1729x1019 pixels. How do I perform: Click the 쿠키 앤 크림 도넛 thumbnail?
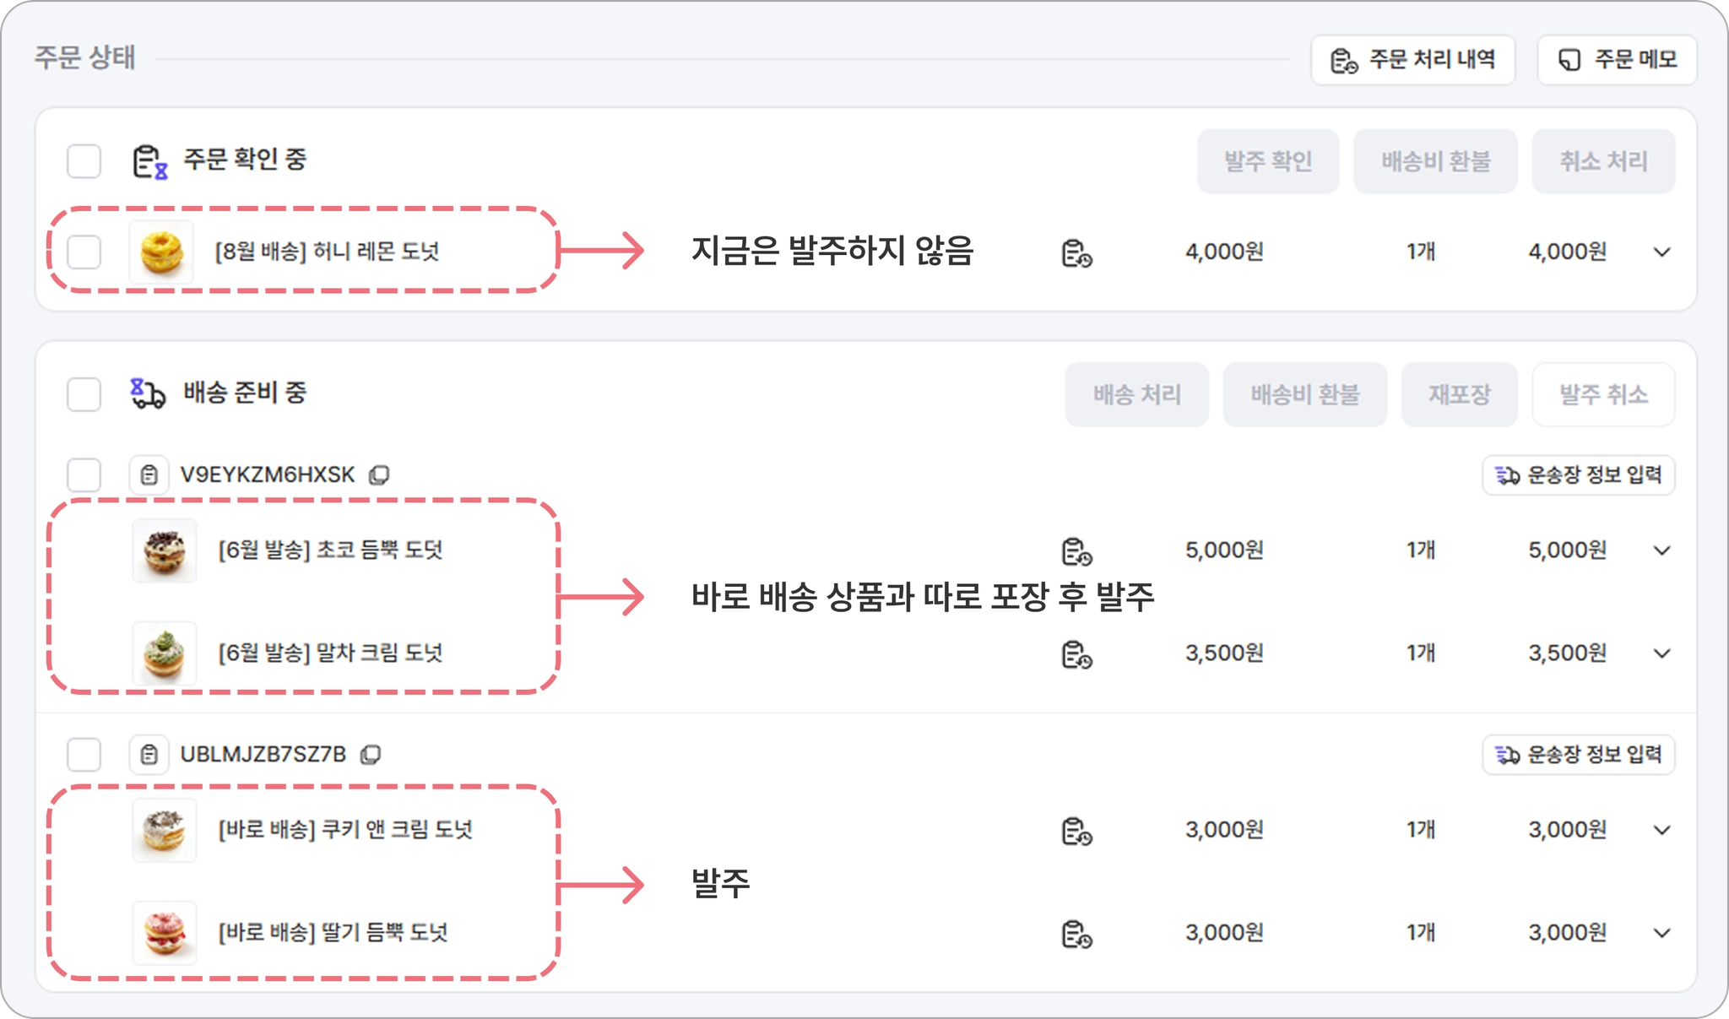click(x=165, y=831)
